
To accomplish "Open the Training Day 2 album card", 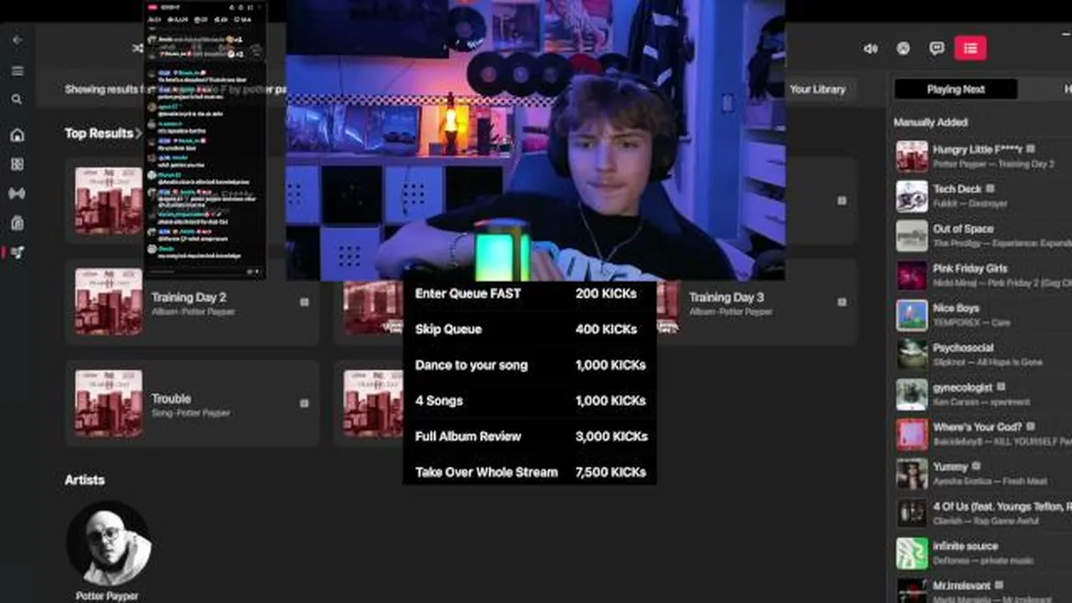I will pos(192,302).
